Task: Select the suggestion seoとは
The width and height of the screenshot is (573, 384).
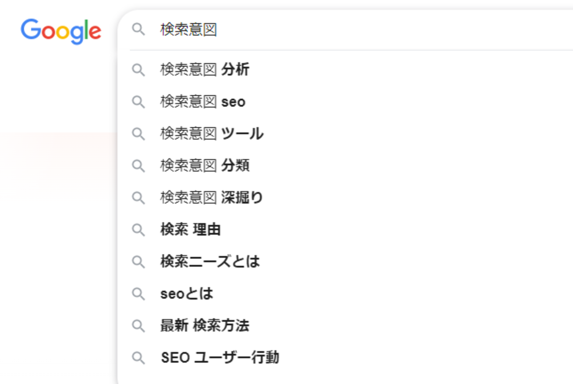Action: pos(186,293)
